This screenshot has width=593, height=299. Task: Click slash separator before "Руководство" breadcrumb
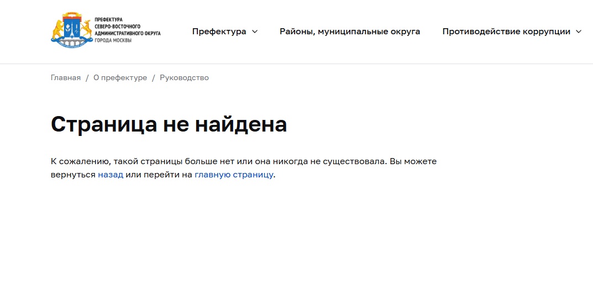coord(154,78)
